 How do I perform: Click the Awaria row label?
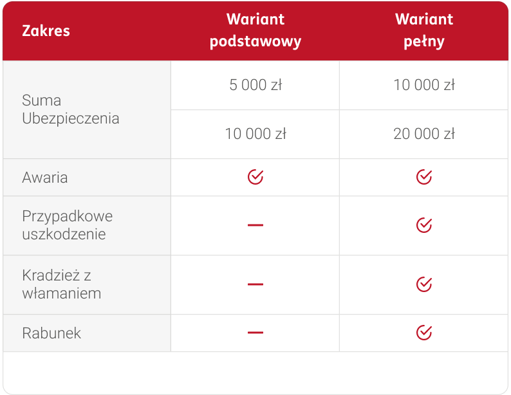[x=45, y=178]
